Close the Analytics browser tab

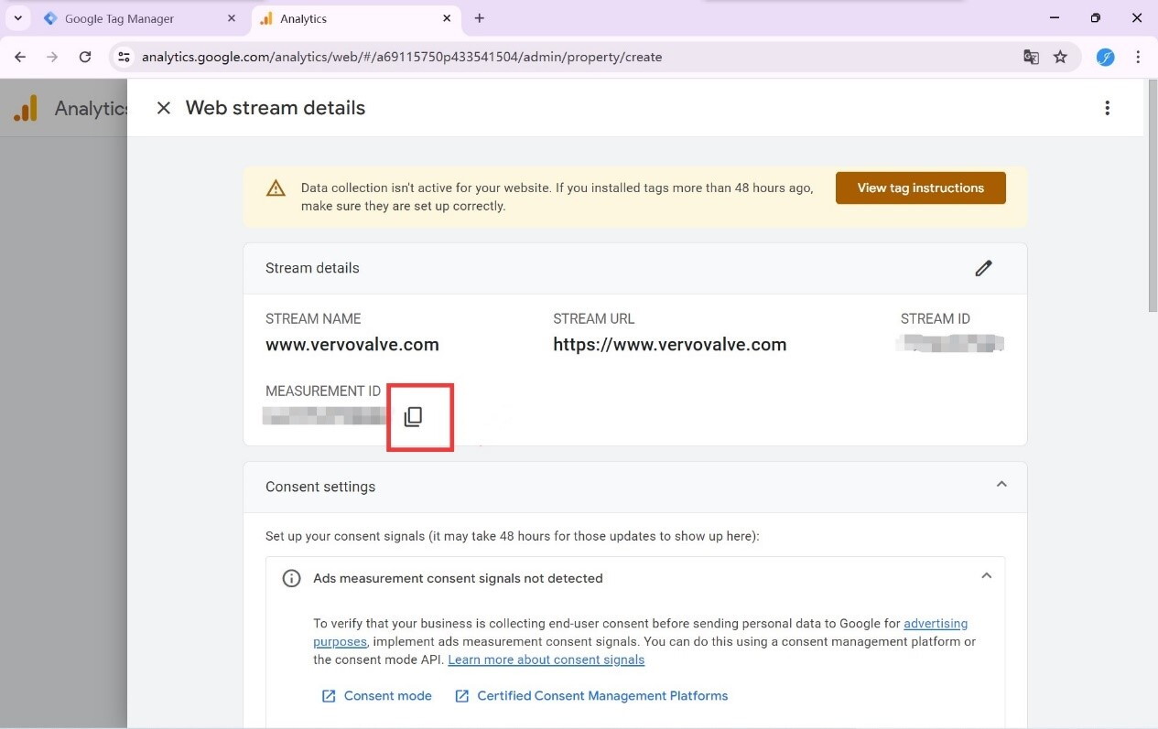447,18
